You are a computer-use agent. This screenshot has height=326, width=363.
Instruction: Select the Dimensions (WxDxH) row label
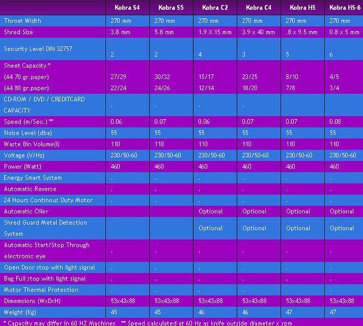coord(32,301)
